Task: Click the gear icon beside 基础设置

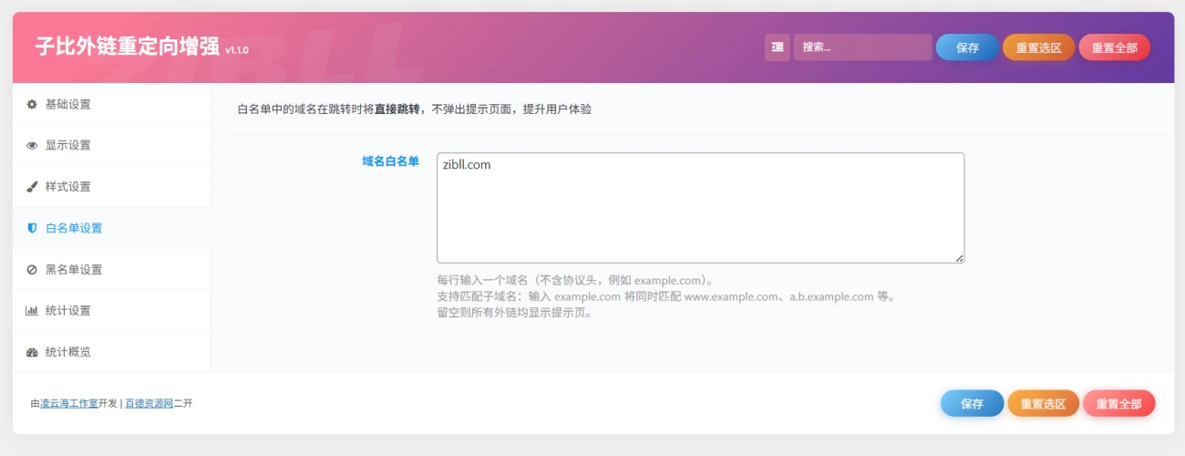Action: (32, 104)
